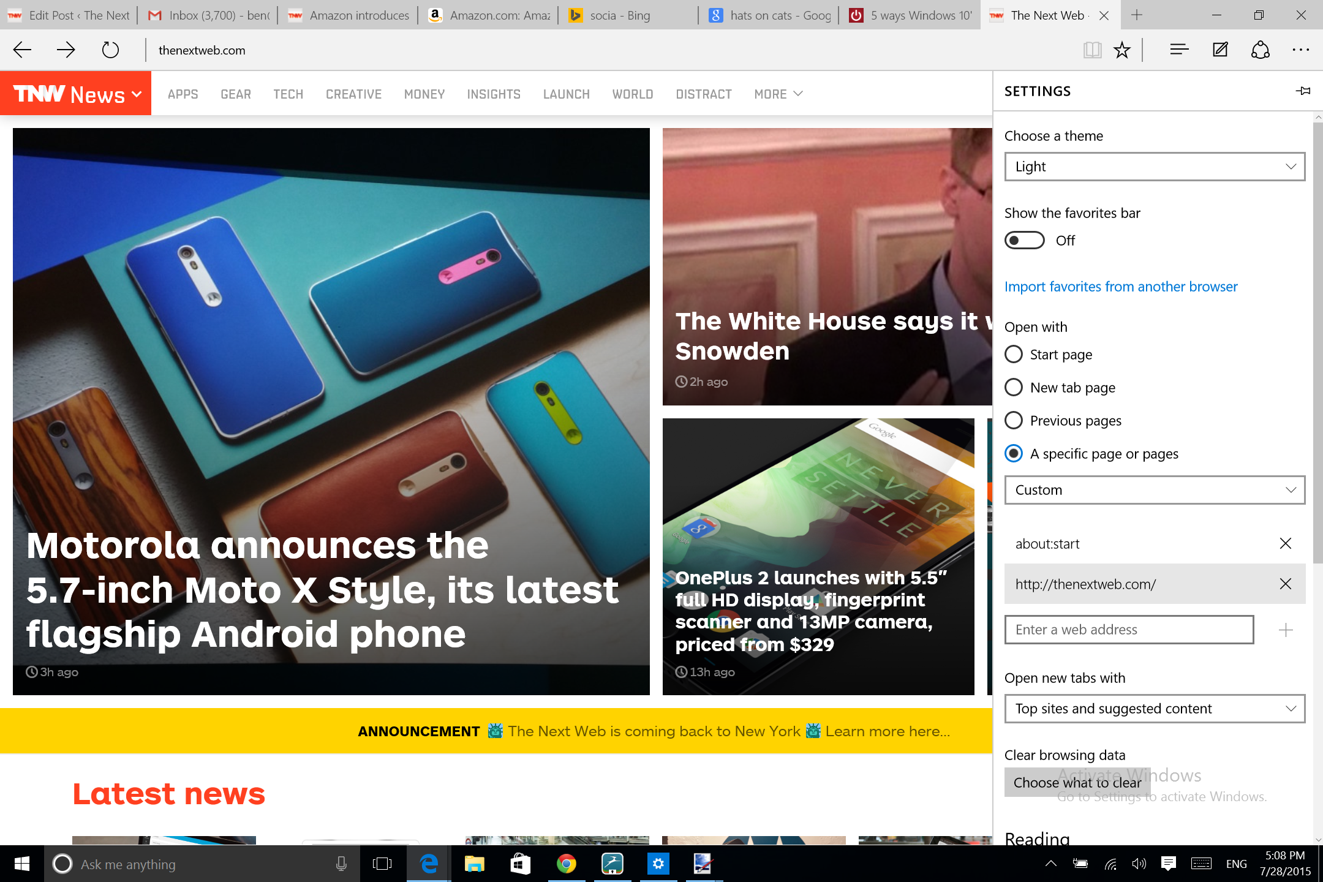Open the touch keyboard tray icon
Viewport: 1323px width, 882px height.
1201,864
